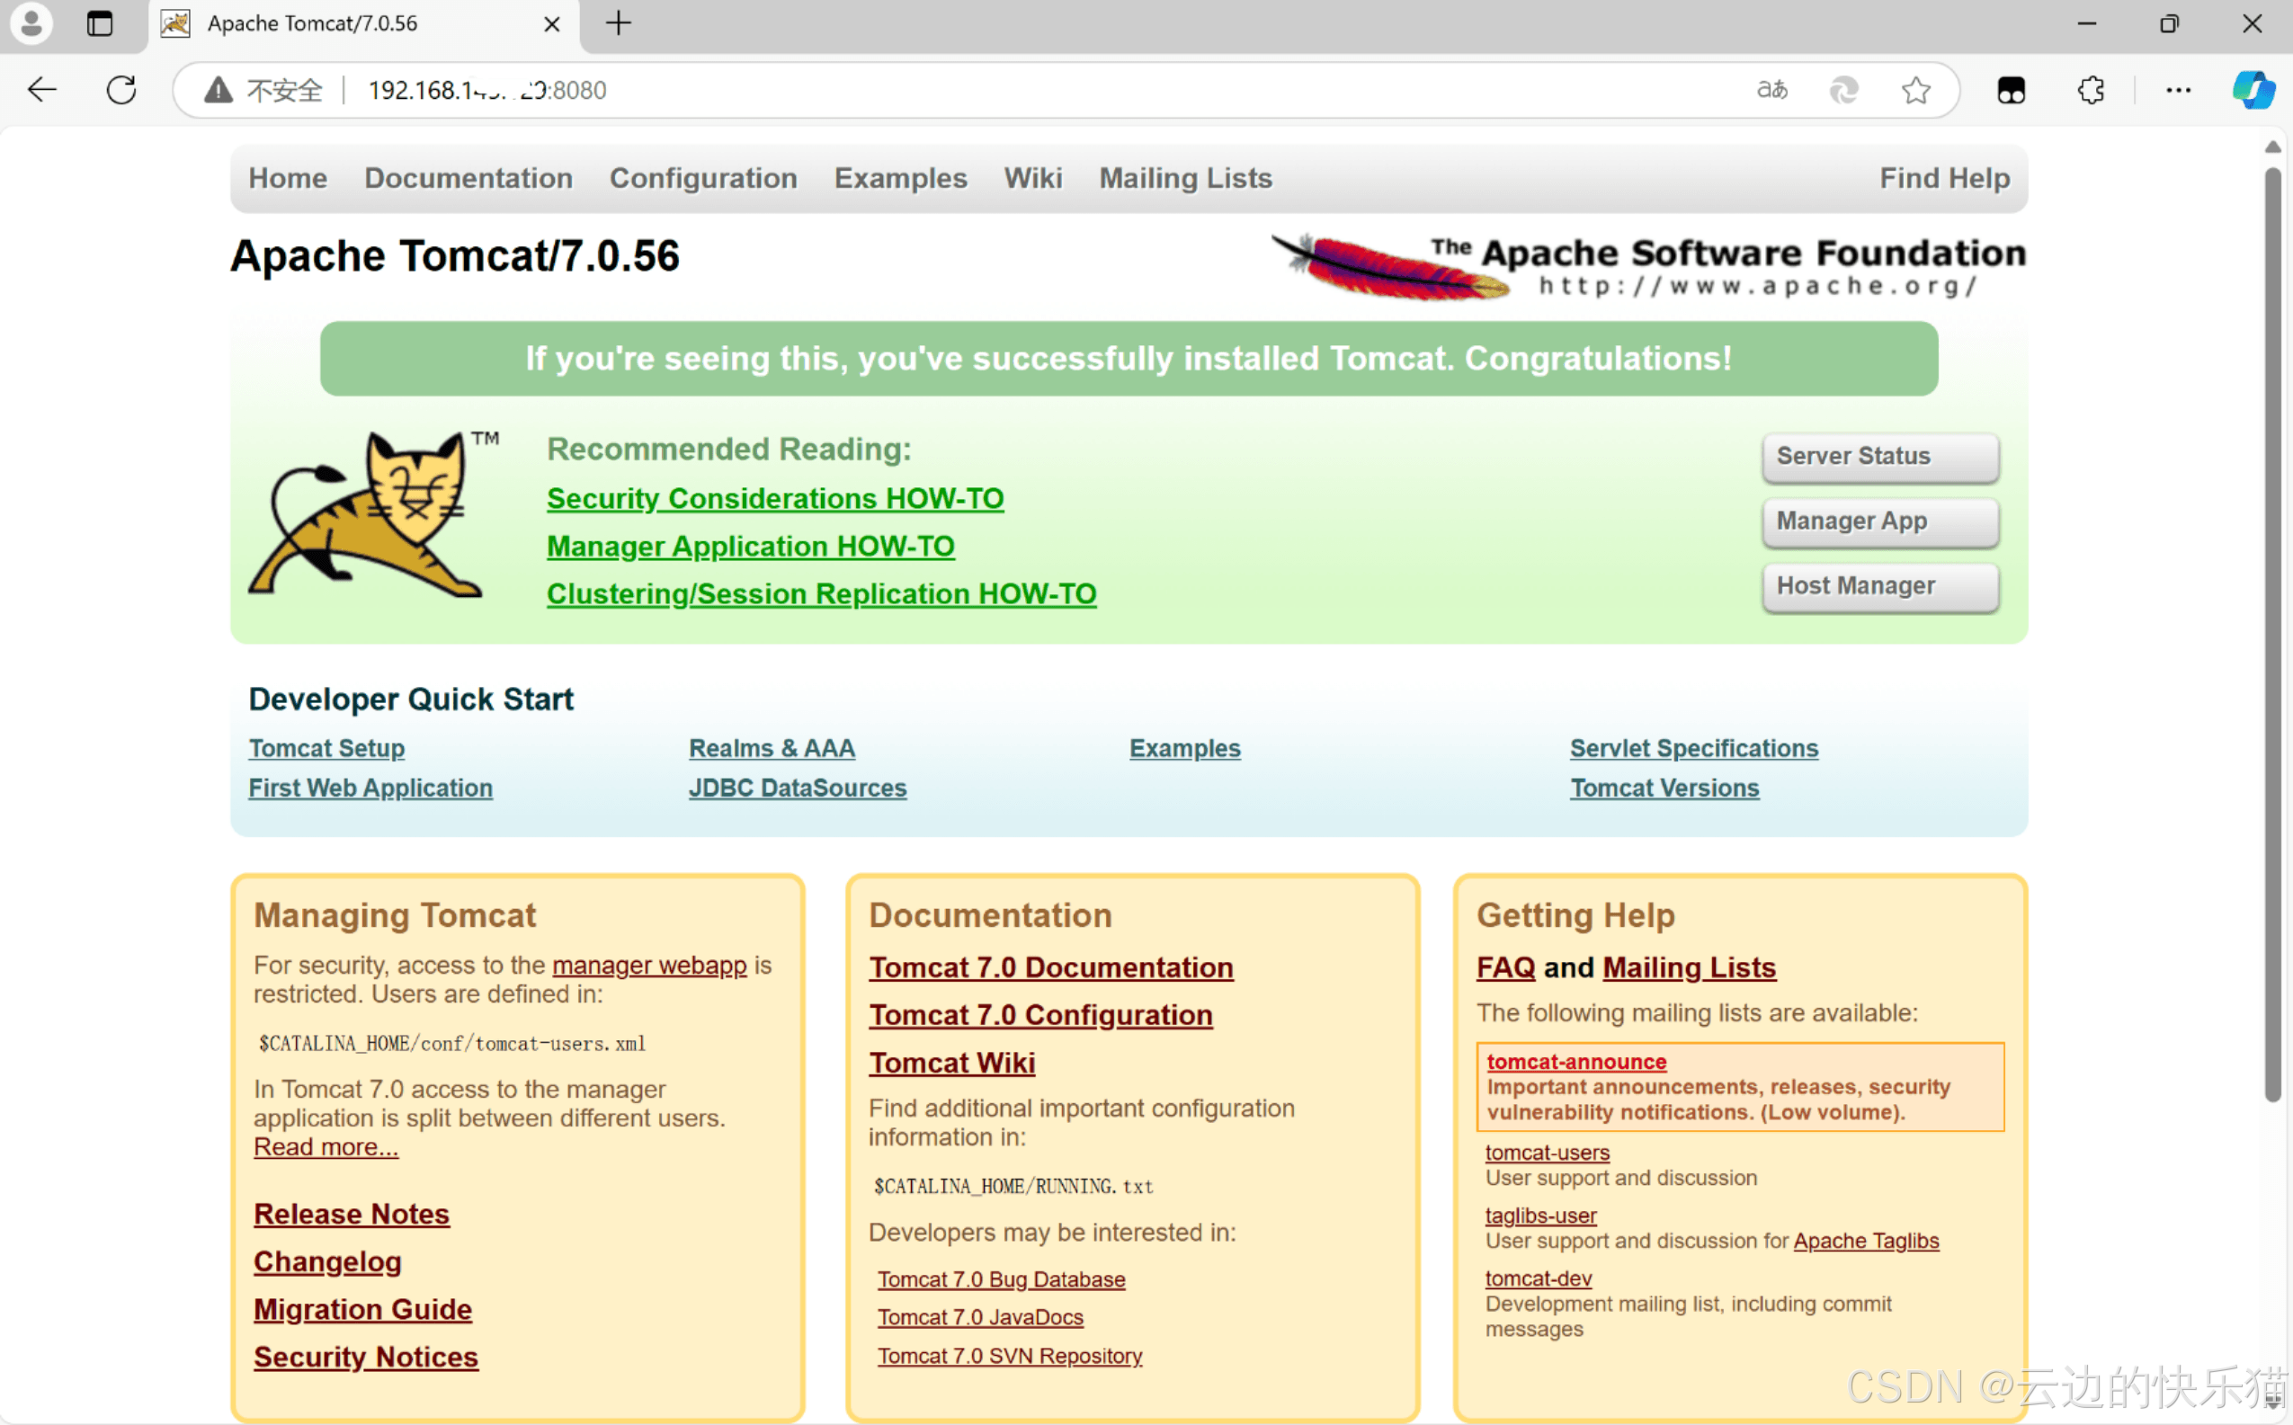Open the Migration Guide link

[363, 1309]
